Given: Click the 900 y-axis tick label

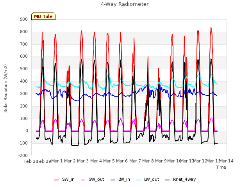Looking at the screenshot, I should click(x=24, y=19).
